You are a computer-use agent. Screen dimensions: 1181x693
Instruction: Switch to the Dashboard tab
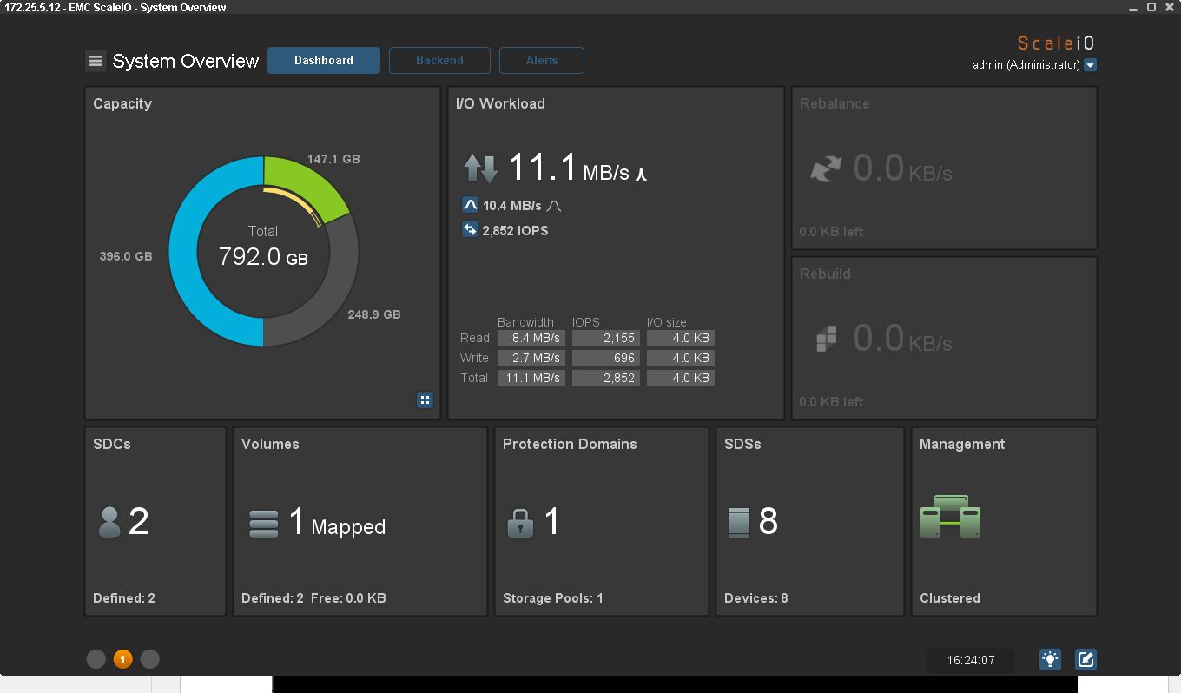click(x=324, y=61)
